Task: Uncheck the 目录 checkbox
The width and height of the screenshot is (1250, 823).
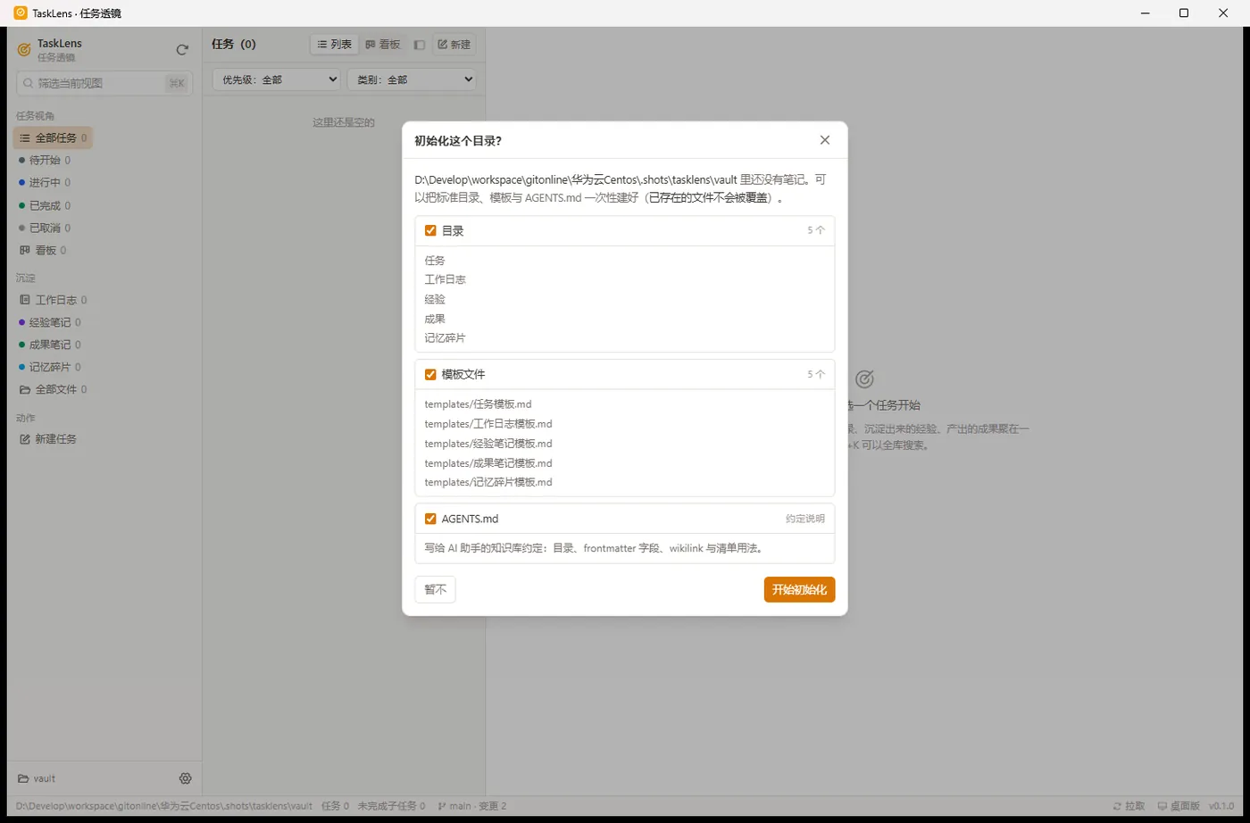Action: 430,230
